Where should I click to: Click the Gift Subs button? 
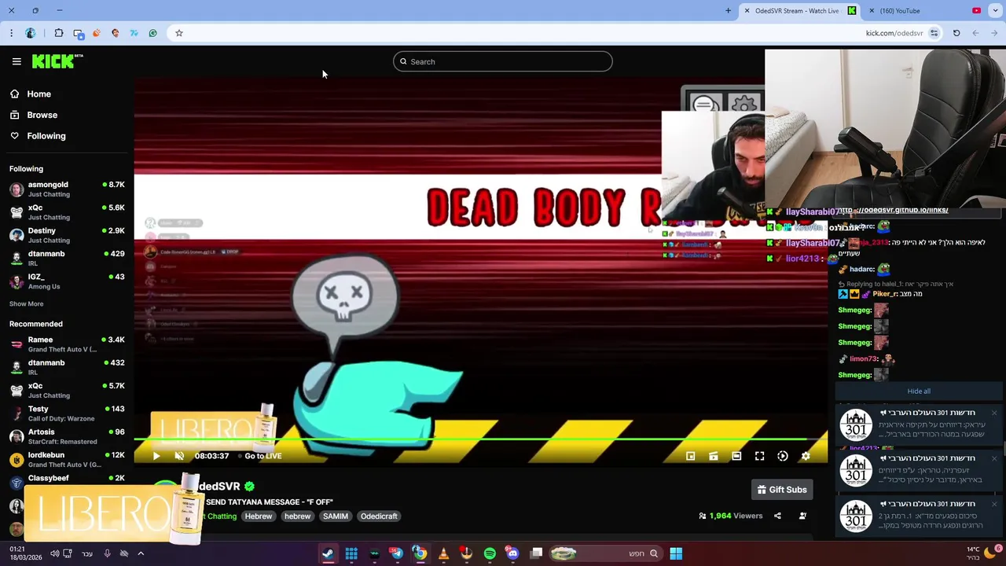pos(782,490)
